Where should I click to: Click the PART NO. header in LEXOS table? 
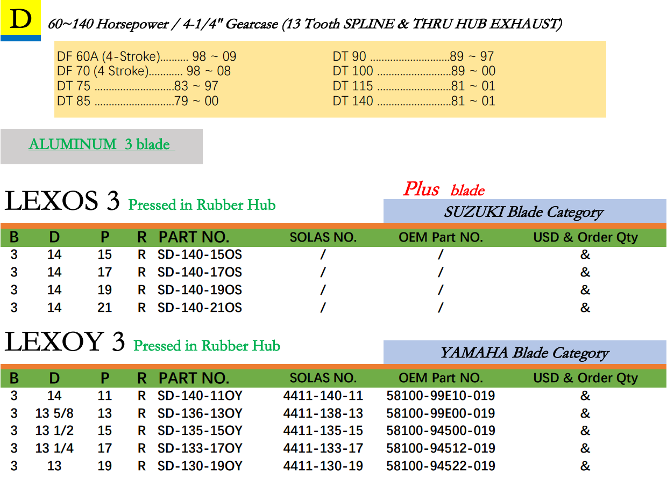194,237
